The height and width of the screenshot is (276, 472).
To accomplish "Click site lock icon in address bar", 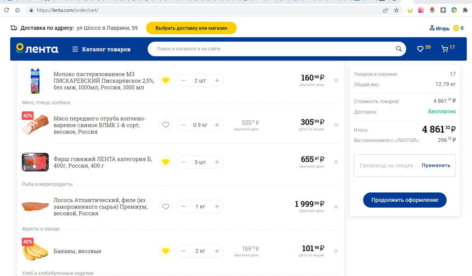I will 31,11.
